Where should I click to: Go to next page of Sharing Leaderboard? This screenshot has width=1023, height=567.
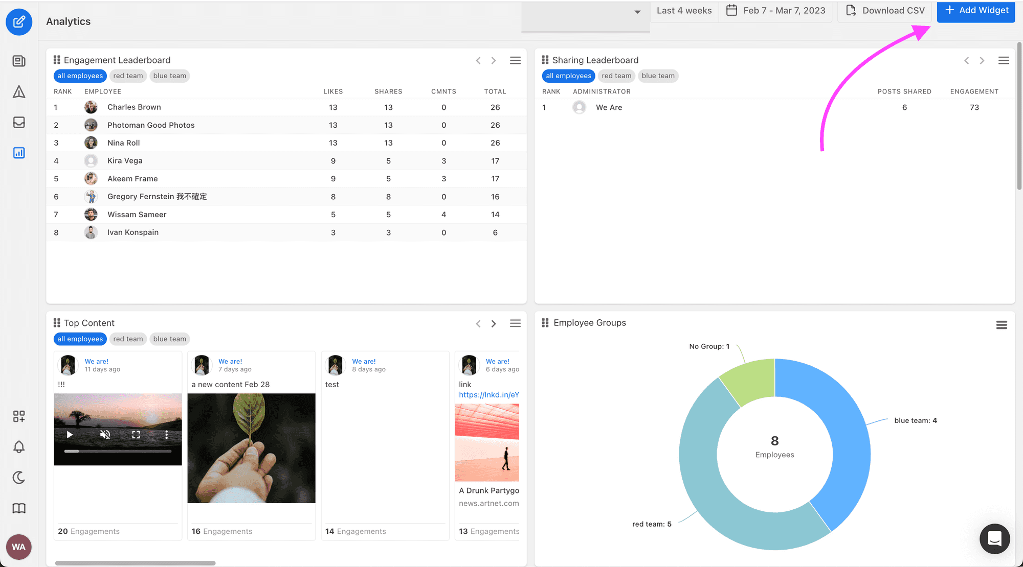(x=982, y=60)
